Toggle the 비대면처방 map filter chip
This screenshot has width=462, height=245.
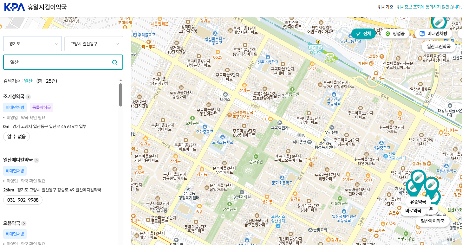433,34
